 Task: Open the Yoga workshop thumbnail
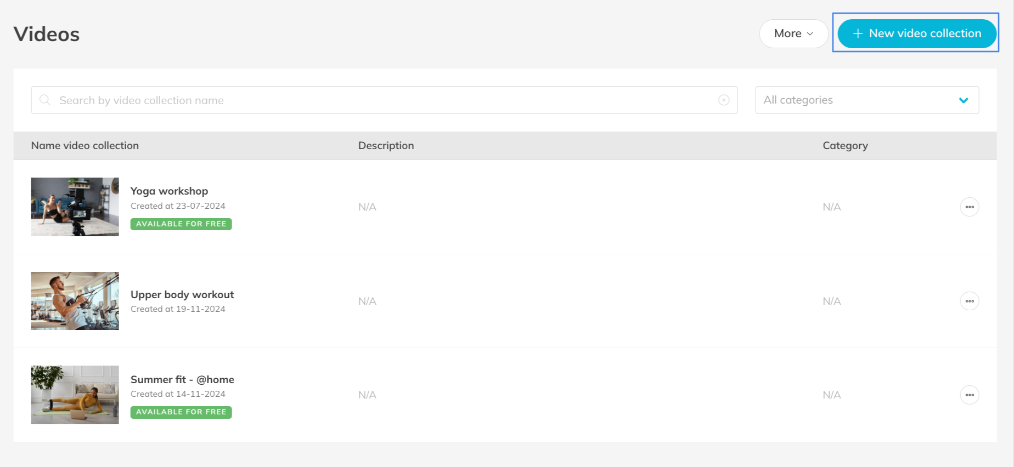point(75,207)
